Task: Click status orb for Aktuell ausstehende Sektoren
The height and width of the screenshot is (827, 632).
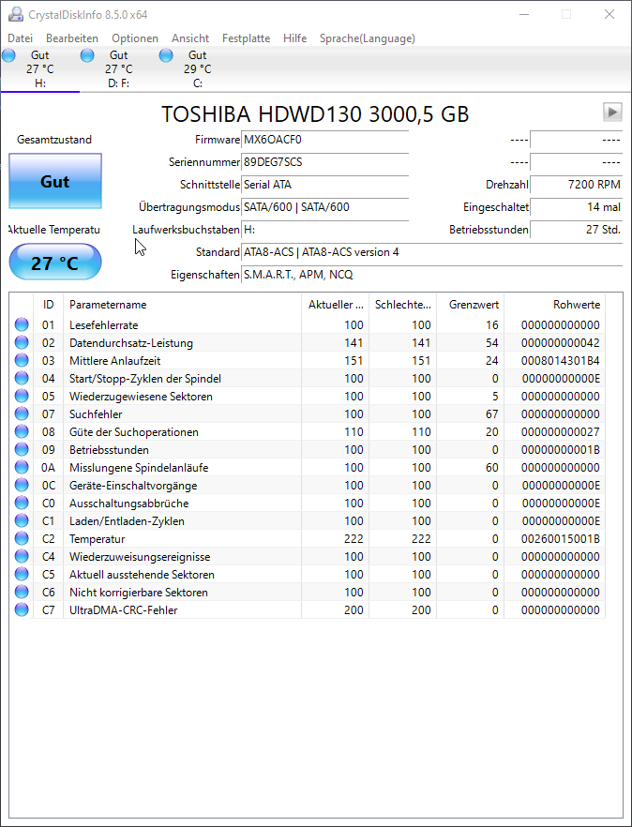Action: pos(22,574)
